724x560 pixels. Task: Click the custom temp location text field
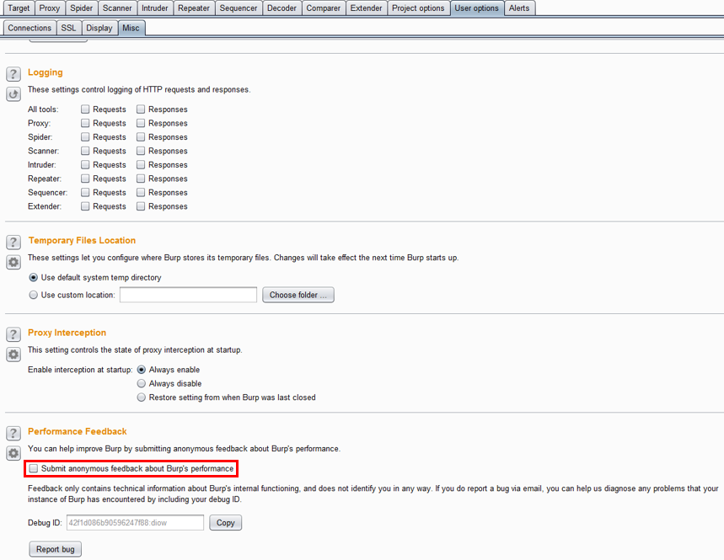pos(189,295)
